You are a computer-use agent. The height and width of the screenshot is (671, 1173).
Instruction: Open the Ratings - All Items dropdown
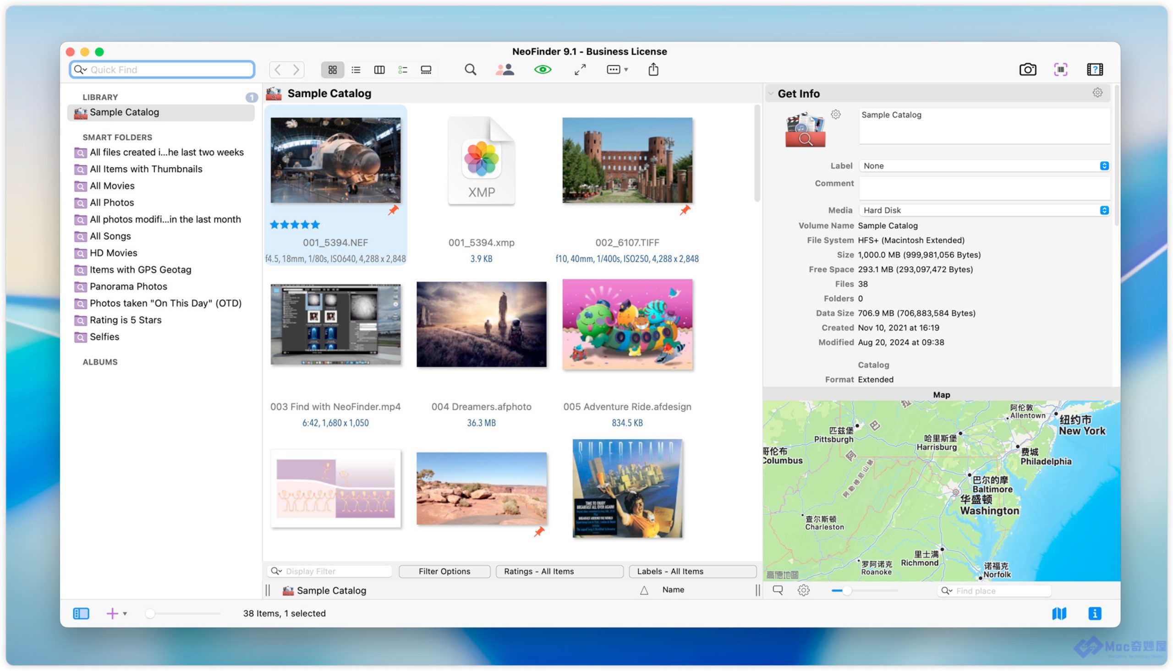[x=559, y=572]
